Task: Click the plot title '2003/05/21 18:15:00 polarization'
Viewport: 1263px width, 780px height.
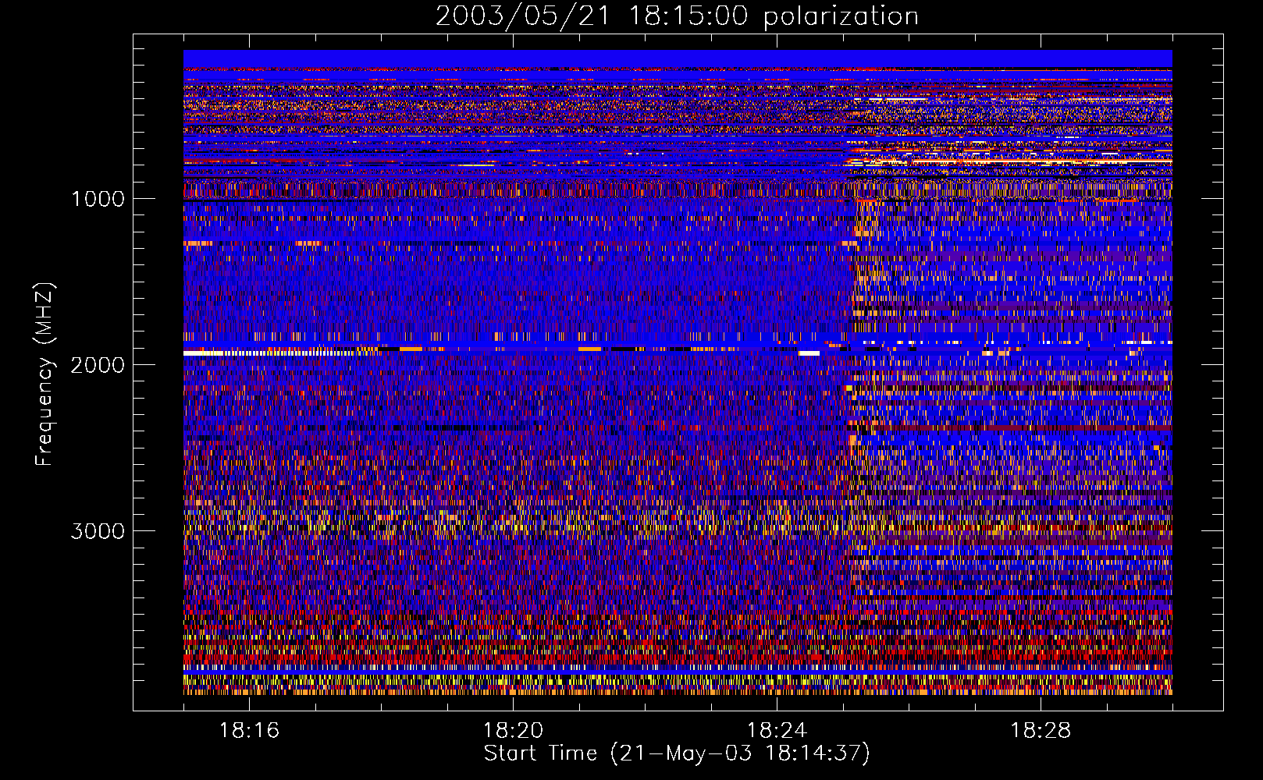Action: (677, 16)
